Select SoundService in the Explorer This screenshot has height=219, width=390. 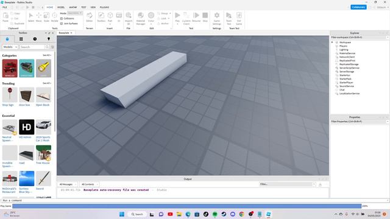coord(347,86)
